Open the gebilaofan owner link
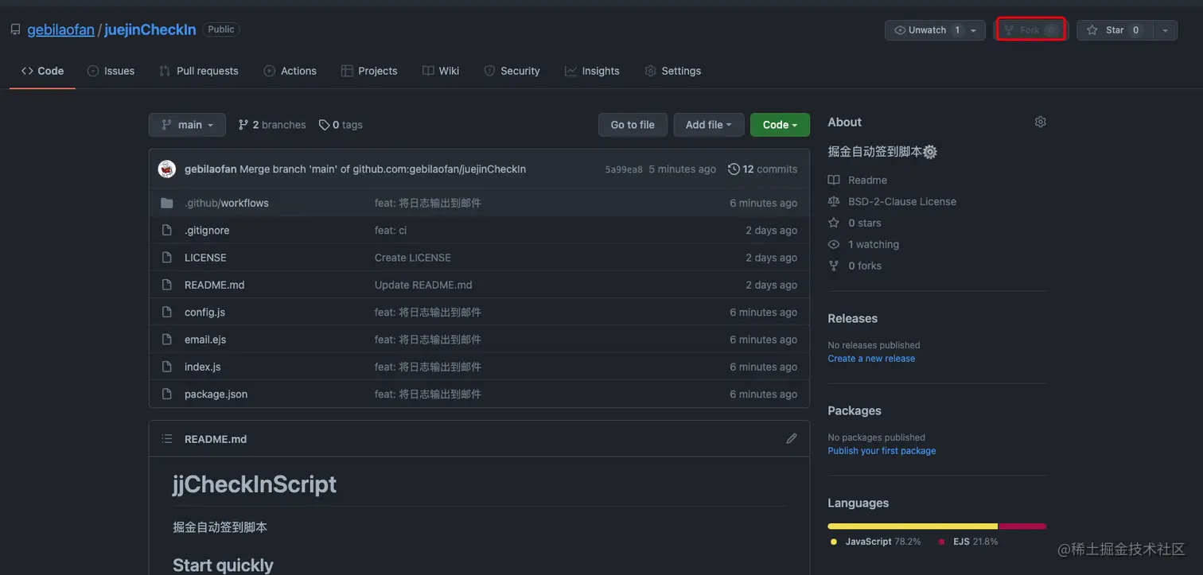 click(x=60, y=29)
